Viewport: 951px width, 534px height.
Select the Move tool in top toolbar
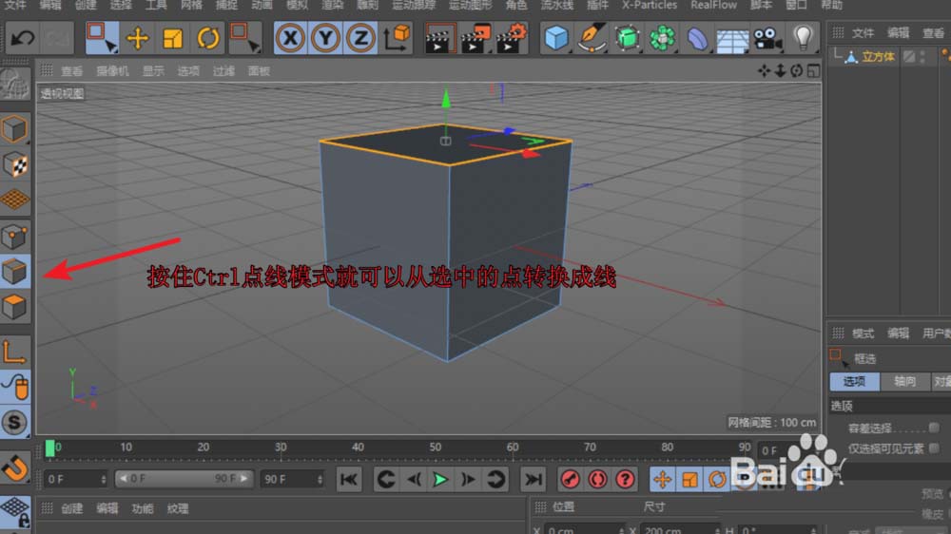click(x=138, y=39)
